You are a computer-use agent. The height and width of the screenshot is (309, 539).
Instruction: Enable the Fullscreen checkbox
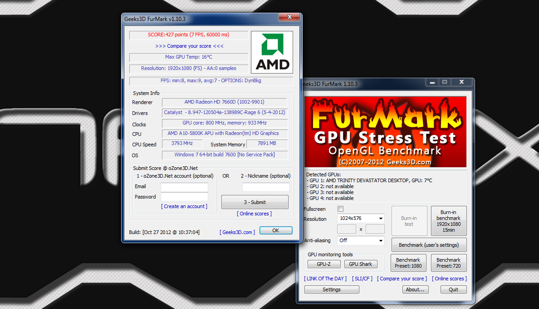tap(340, 209)
